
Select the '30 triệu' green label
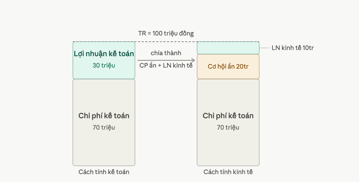click(104, 65)
